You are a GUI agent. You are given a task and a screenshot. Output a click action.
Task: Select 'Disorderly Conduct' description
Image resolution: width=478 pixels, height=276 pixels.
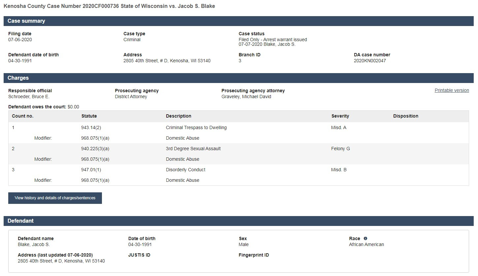185,170
